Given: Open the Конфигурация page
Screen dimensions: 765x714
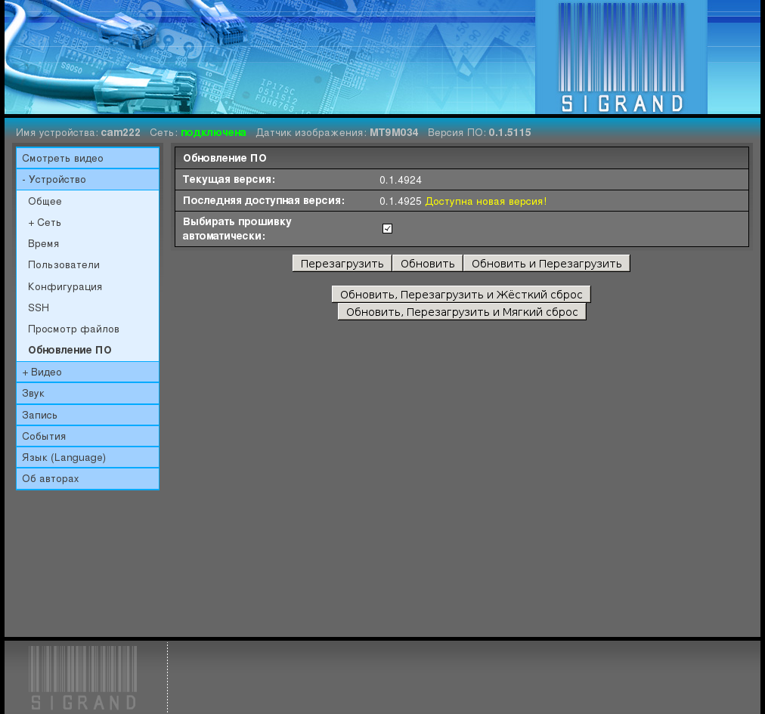Looking at the screenshot, I should coord(65,286).
